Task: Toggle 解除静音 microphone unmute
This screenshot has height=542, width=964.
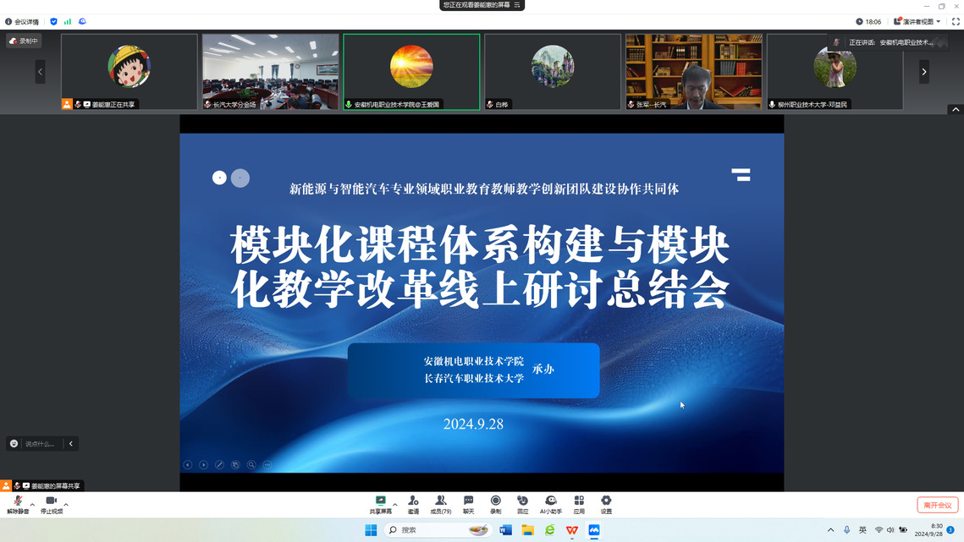Action: coord(18,504)
